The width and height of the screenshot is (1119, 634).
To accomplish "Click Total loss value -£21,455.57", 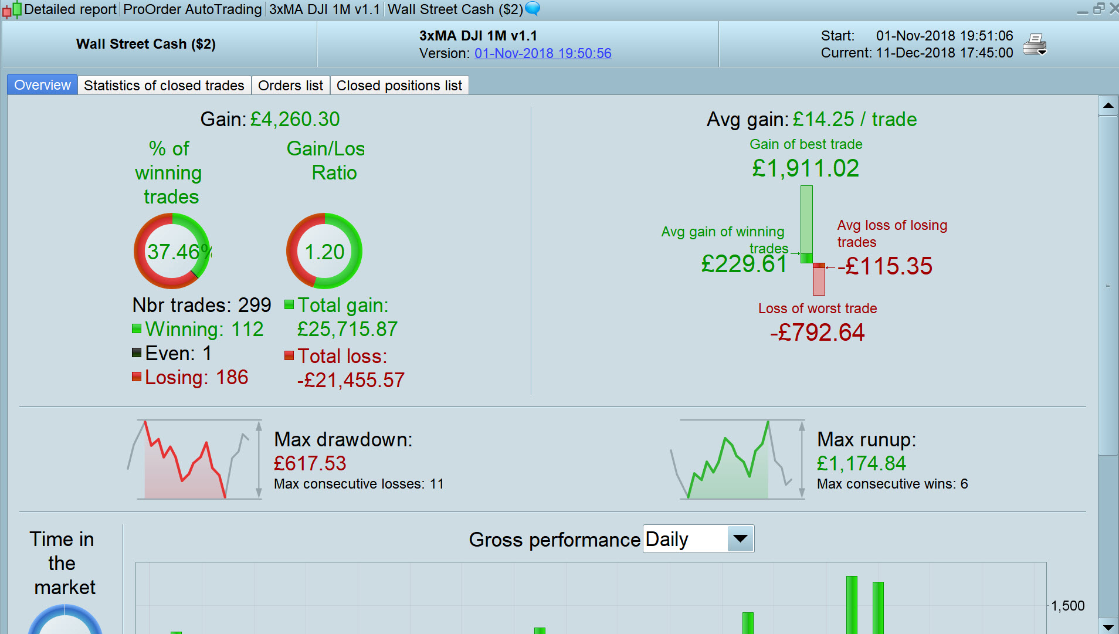I will point(351,380).
